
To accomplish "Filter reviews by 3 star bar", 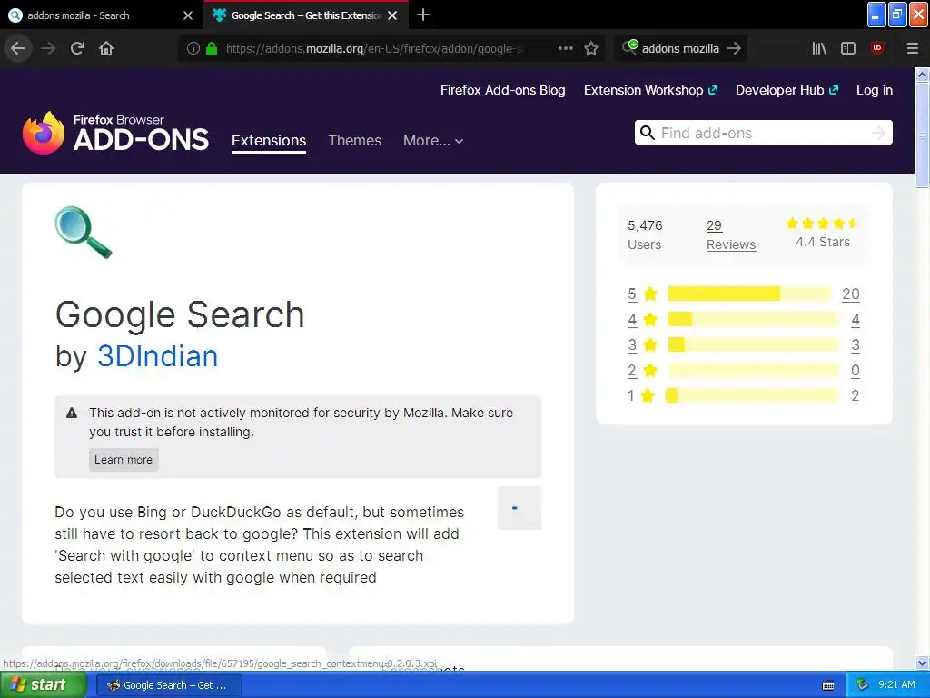I will pos(753,344).
